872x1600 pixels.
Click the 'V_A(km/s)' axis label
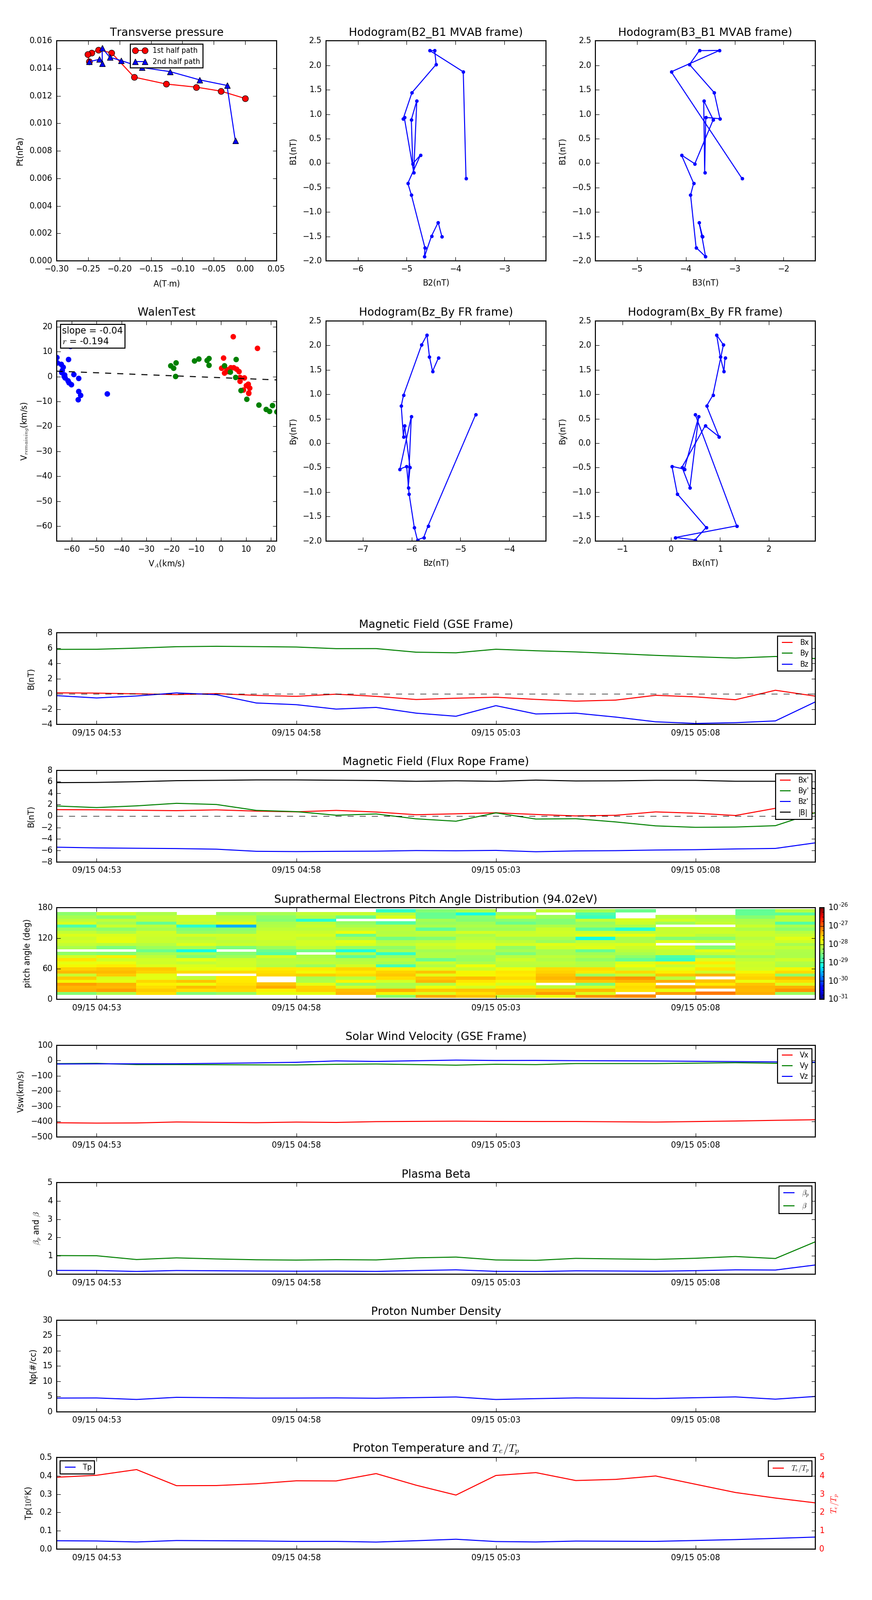coord(166,563)
